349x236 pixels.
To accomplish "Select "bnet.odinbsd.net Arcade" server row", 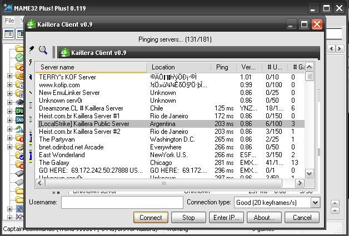I will [171, 147].
